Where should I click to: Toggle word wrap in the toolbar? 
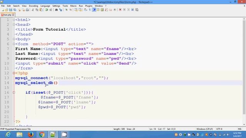click(85, 10)
